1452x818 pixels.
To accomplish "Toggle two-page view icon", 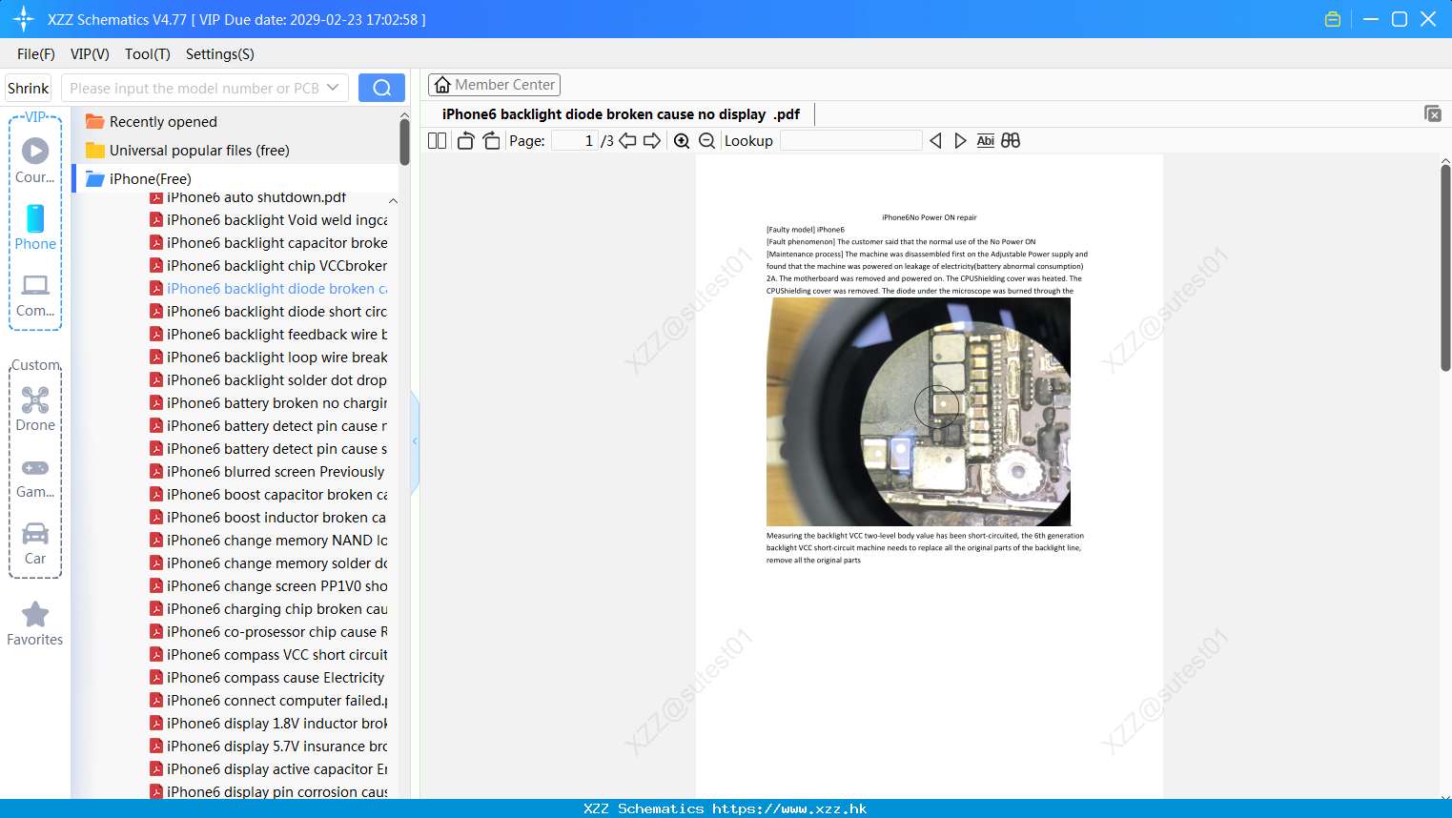I will [x=438, y=140].
